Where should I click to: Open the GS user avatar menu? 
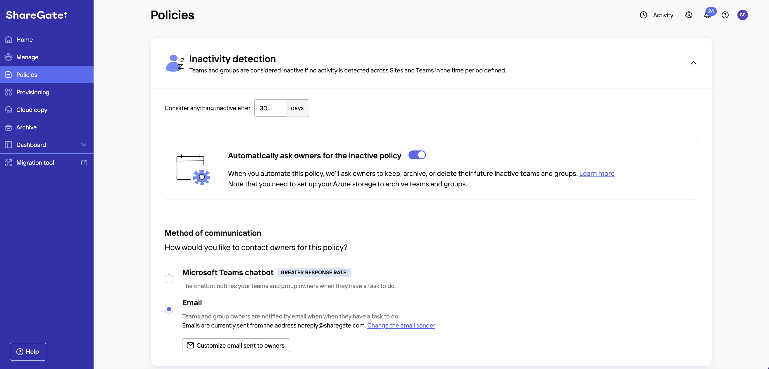click(742, 15)
